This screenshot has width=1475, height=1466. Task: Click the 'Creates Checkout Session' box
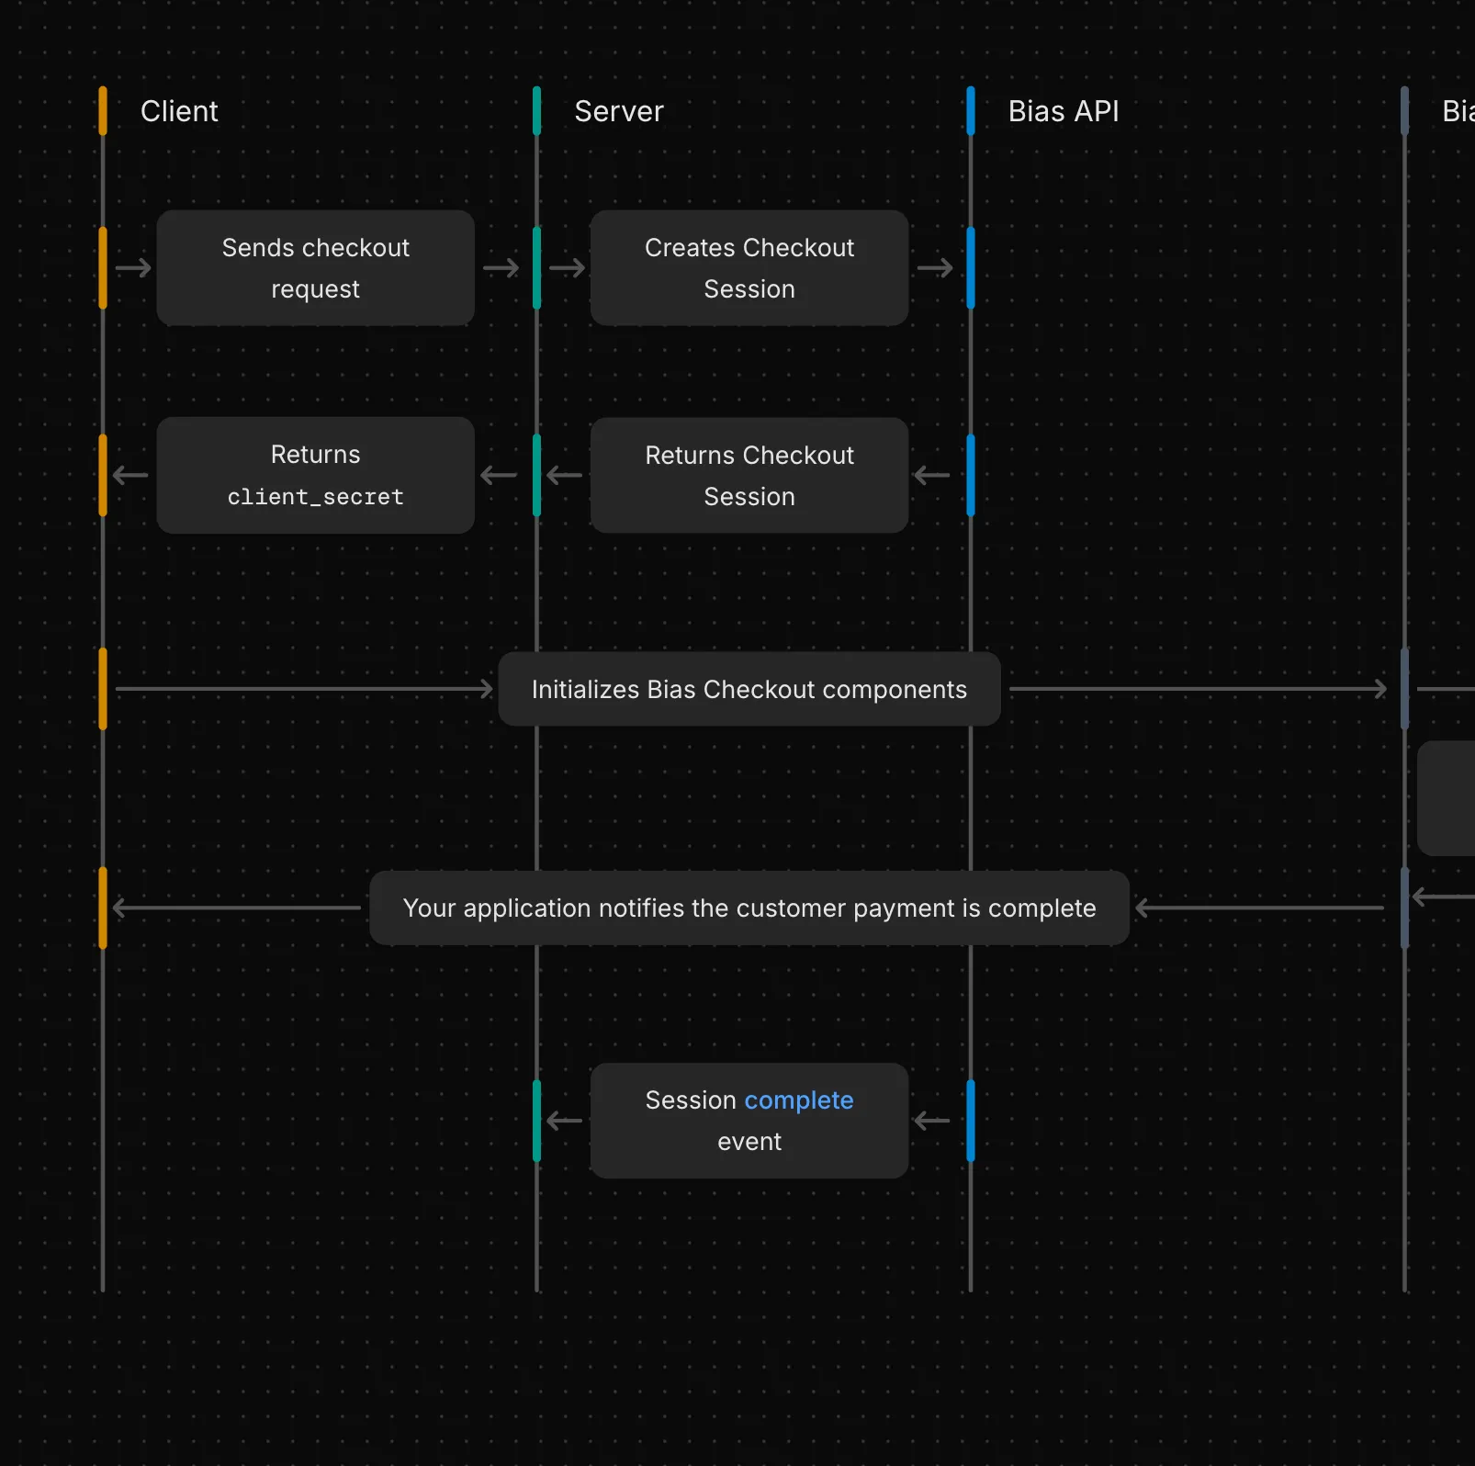[x=749, y=268]
